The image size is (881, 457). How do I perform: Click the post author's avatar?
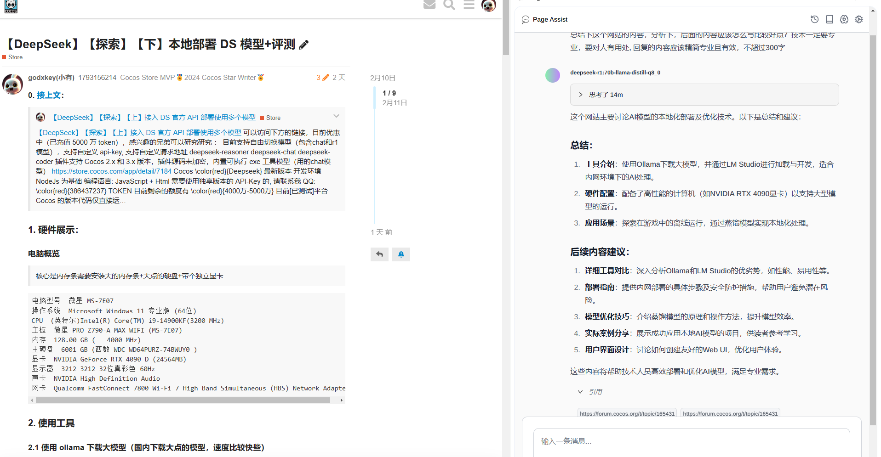coord(12,85)
